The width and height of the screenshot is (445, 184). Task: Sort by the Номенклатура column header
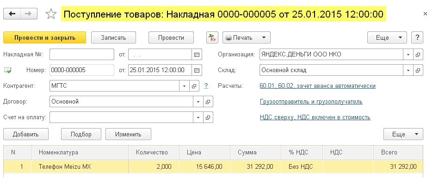[x=80, y=153]
